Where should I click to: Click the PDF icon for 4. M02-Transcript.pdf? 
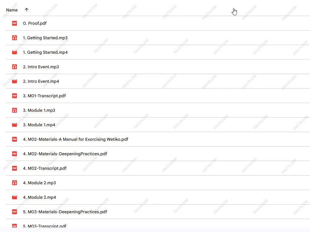coord(14,168)
